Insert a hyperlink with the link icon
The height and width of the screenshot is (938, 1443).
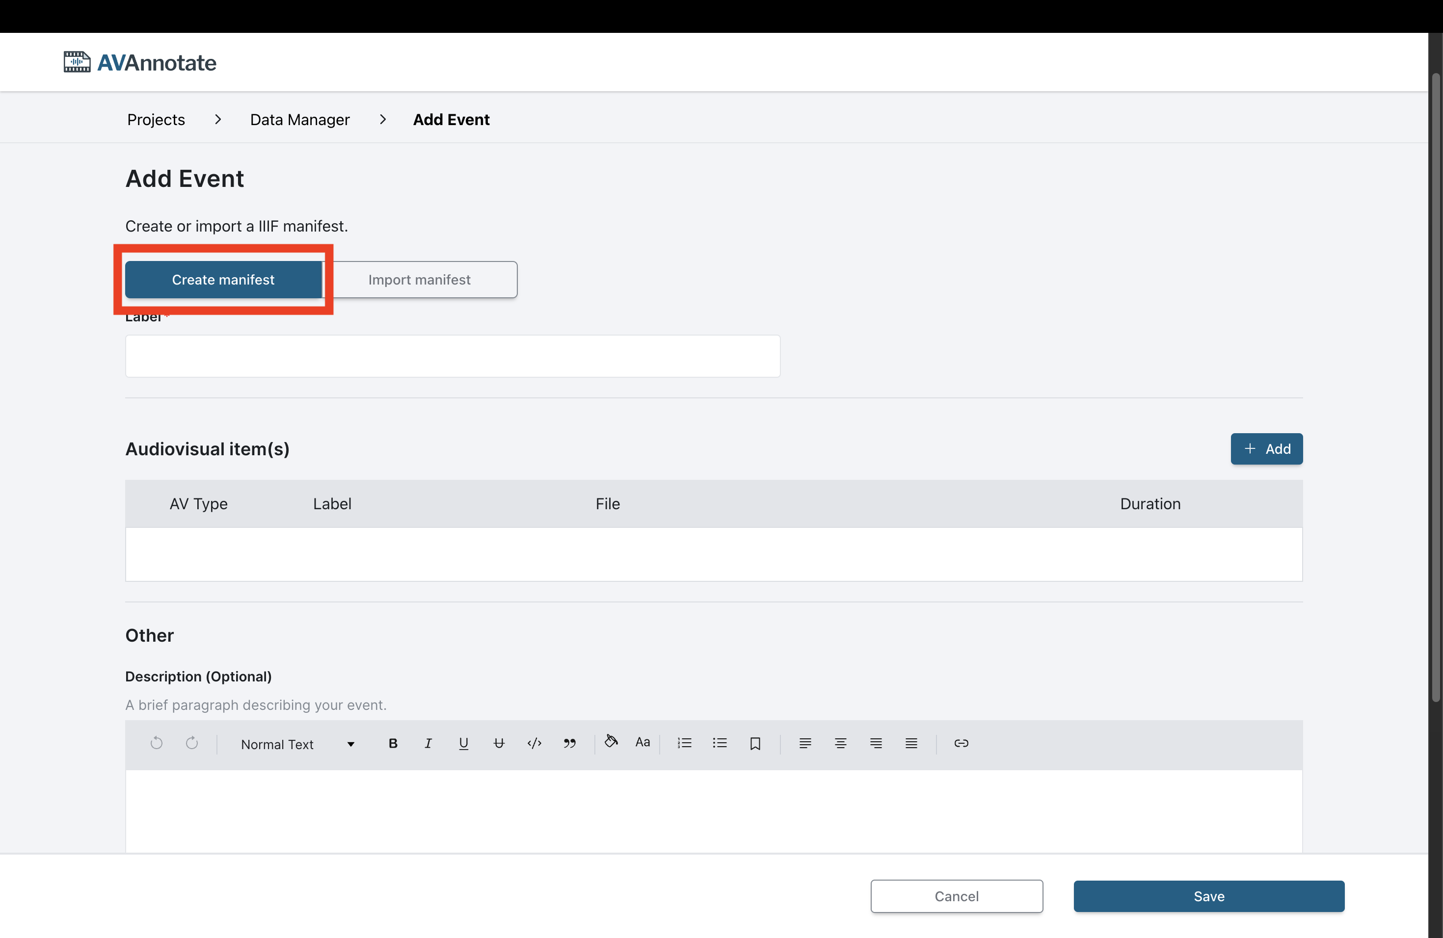click(961, 743)
